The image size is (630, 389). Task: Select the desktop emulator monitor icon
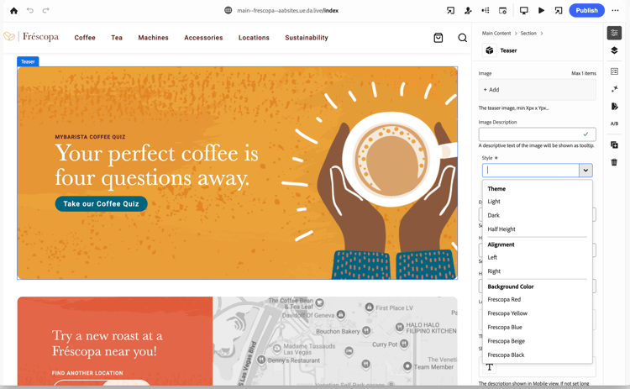coord(524,10)
